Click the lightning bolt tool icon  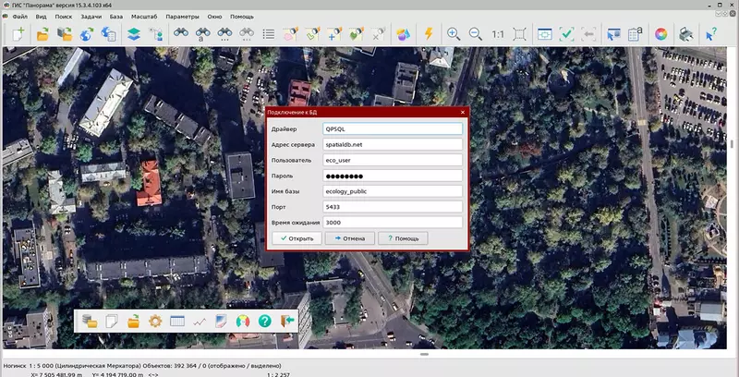429,34
